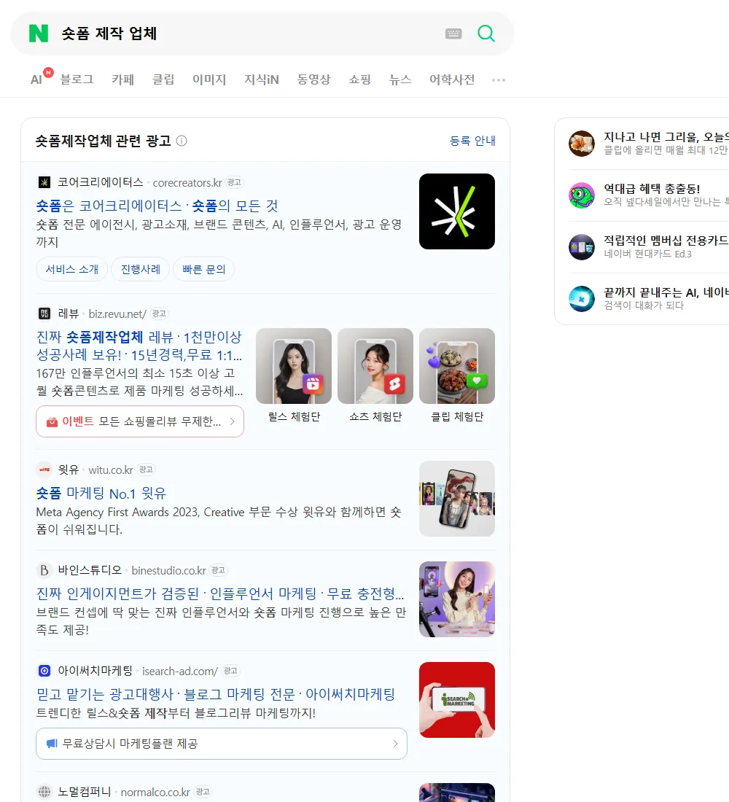
Task: Click the icon next to 적립적인 멤버십 전용카드
Action: tap(582, 247)
